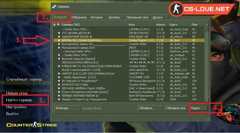The width and height of the screenshot is (240, 133).
Task: Switch to the Локальная сеть tab
Action: tap(137, 17)
